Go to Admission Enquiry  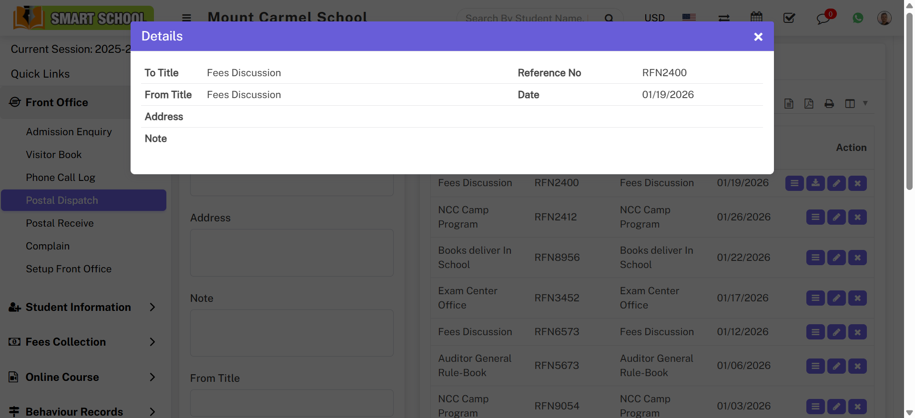click(69, 132)
